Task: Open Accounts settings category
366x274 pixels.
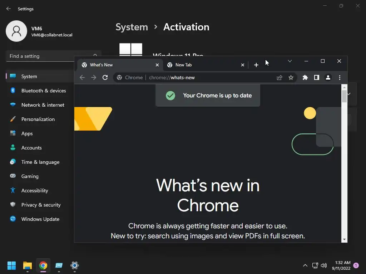Action: pos(40,148)
